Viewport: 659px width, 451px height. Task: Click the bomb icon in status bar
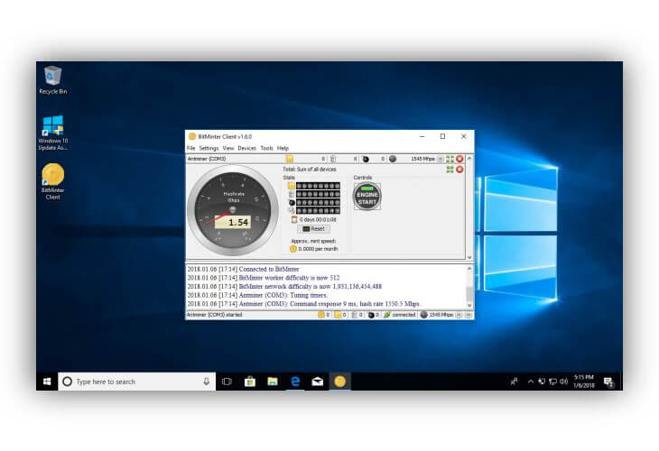[x=371, y=315]
